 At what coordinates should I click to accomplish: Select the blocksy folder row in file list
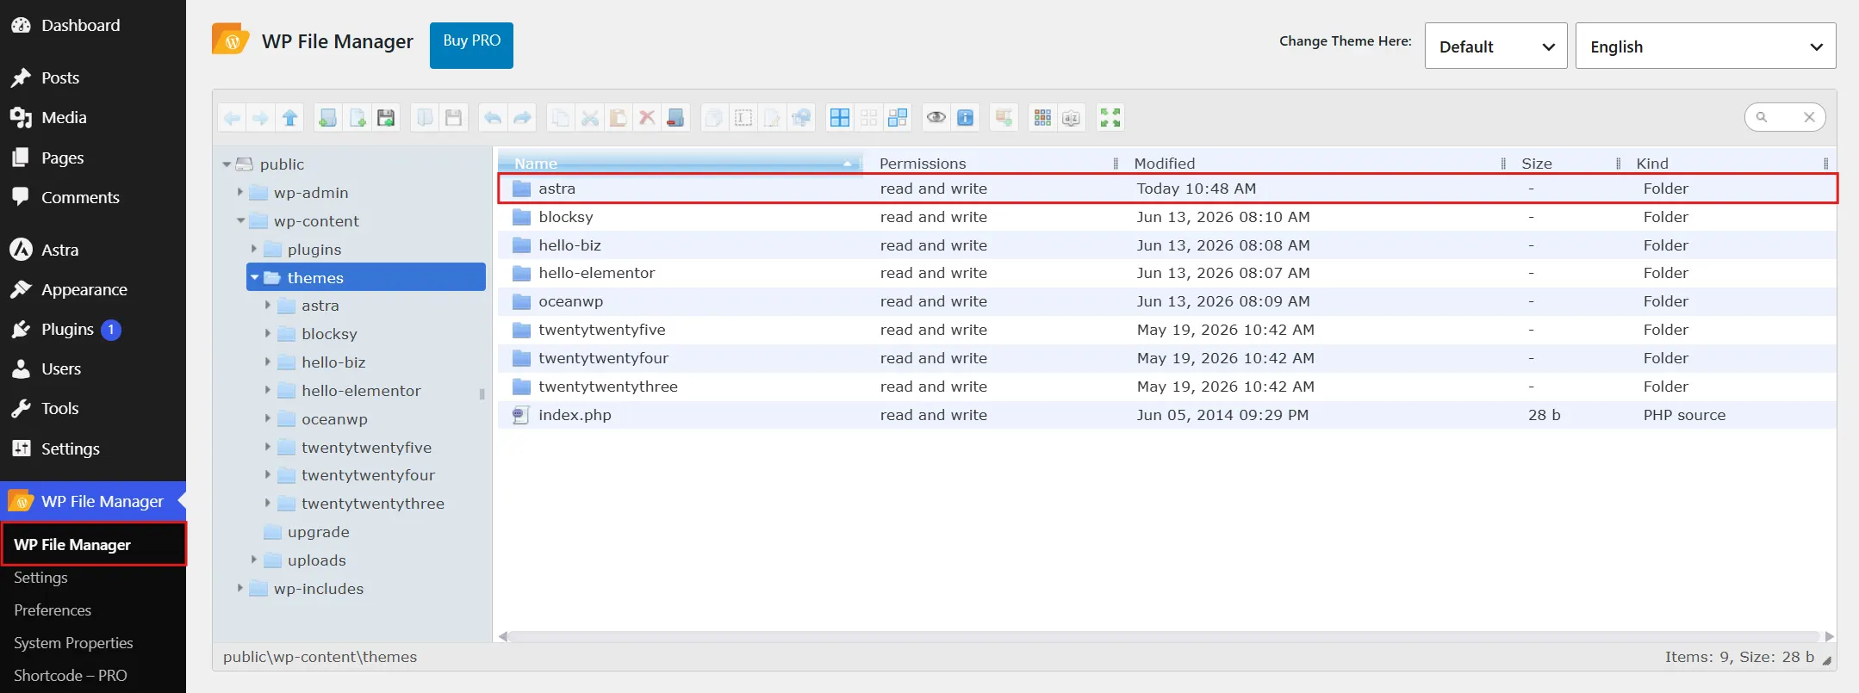(x=1167, y=217)
